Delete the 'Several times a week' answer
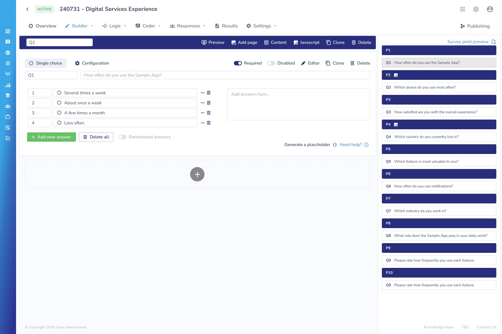The height and width of the screenshot is (334, 502). 208,93
